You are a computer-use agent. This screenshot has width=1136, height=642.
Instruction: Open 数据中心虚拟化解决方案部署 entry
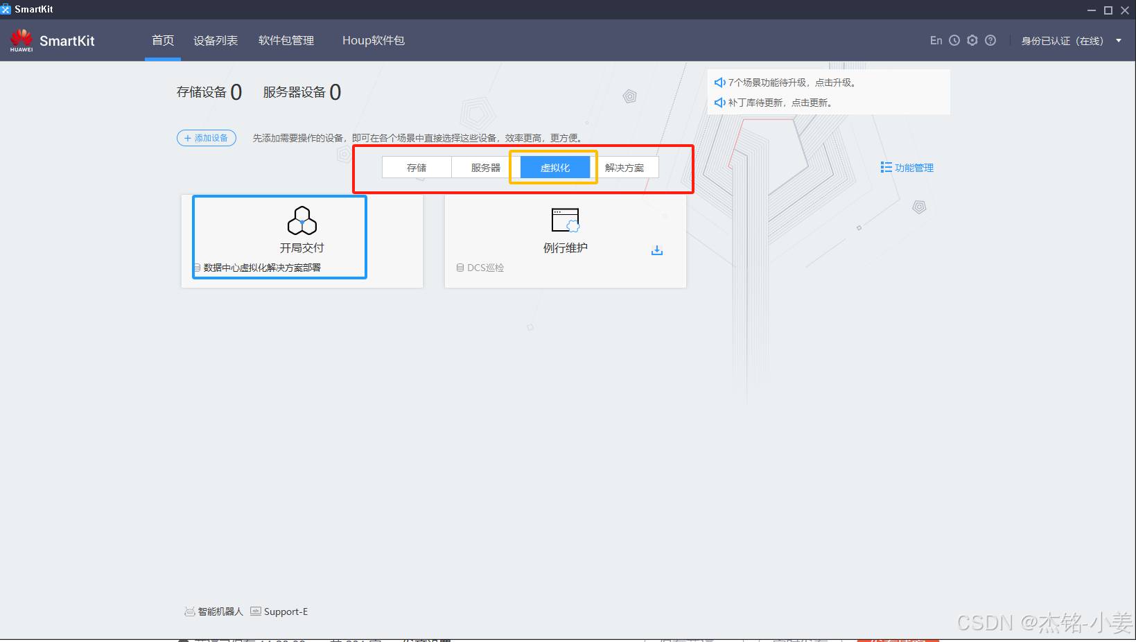coord(262,268)
